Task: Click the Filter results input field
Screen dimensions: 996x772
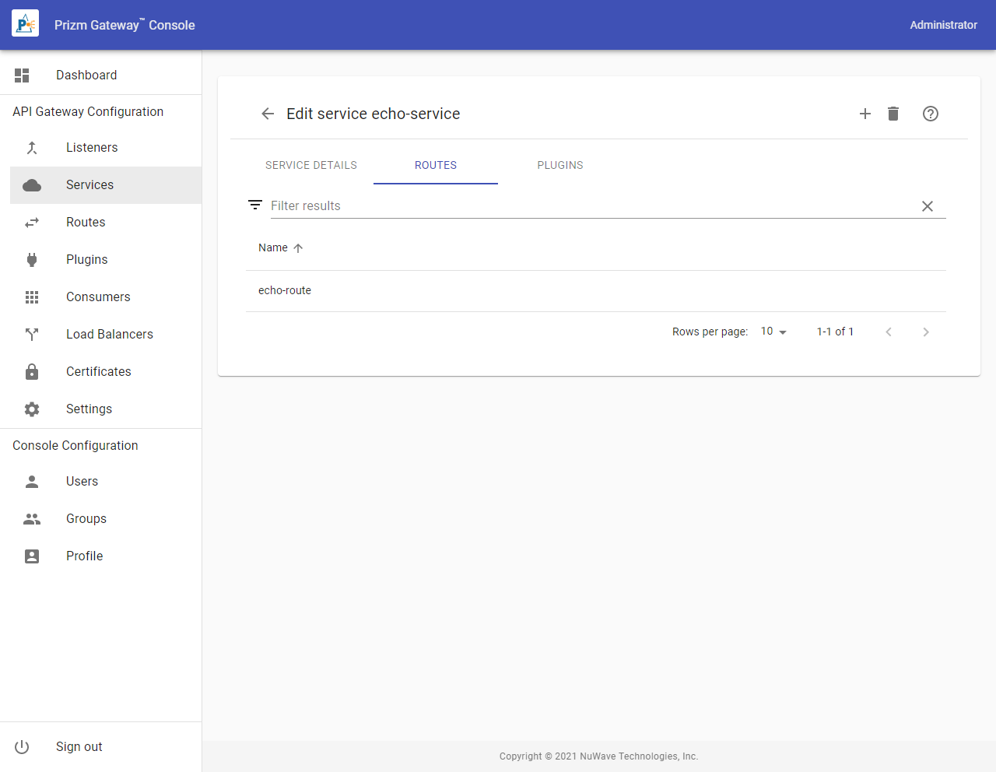Action: point(591,206)
